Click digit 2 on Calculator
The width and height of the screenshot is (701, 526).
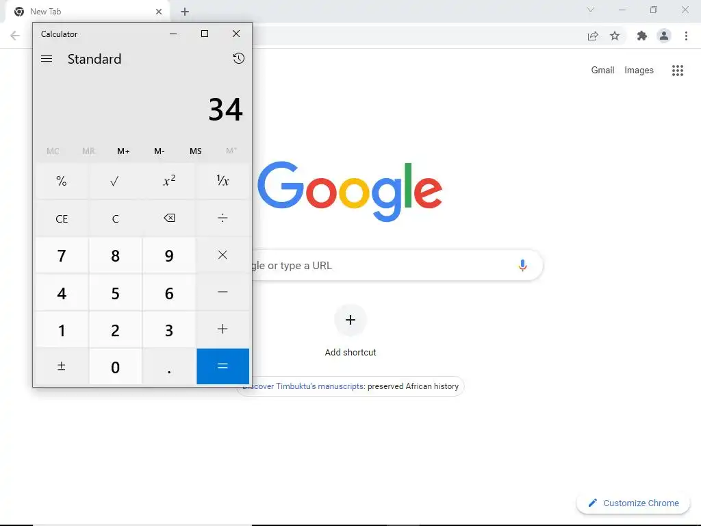click(x=115, y=329)
